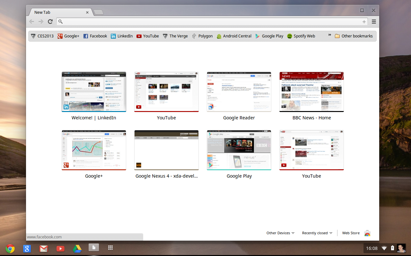The height and width of the screenshot is (256, 411).
Task: Reload the page with the refresh icon
Action: click(50, 21)
